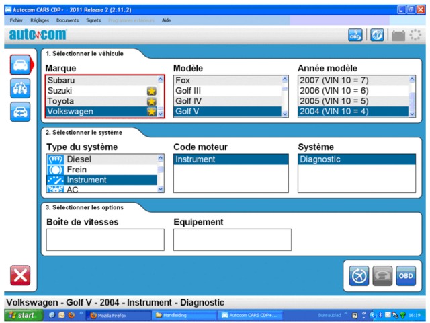Click the spinning connection indicator icon

tap(415, 35)
